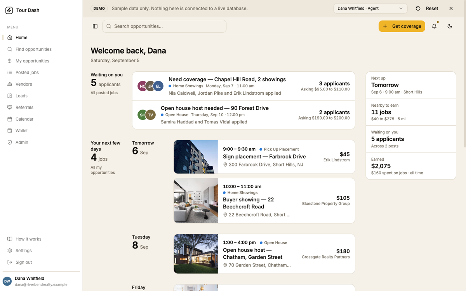Click the My opportunities dollar icon
466x291 pixels.
pos(10,61)
